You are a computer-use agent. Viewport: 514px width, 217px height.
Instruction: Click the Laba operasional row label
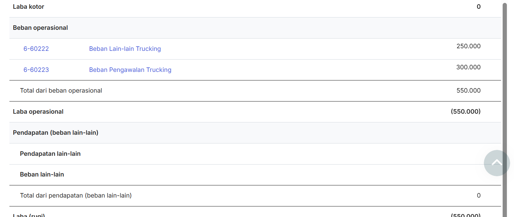pyautogui.click(x=38, y=112)
